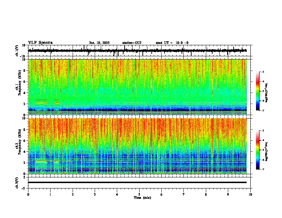Click the "0" tick on the Time axis
Image resolution: width=282 pixels, height=218 pixels.
click(x=28, y=194)
